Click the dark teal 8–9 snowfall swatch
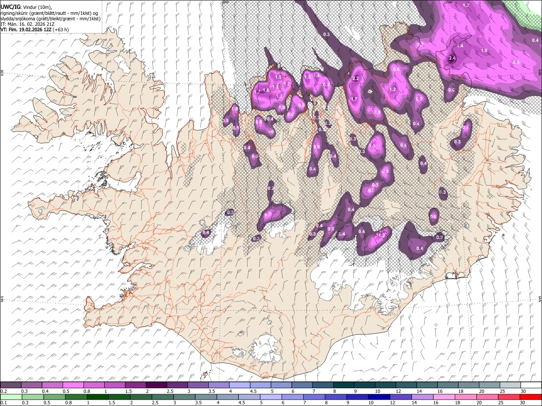 343,385
